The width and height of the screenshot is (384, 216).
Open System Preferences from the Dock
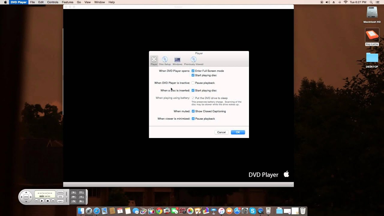(x=245, y=211)
